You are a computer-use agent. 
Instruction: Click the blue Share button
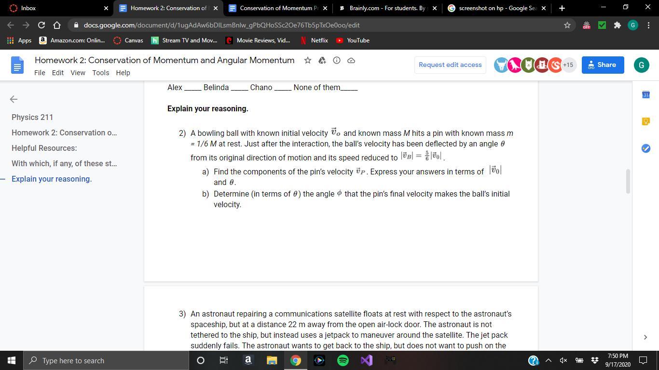pyautogui.click(x=603, y=65)
